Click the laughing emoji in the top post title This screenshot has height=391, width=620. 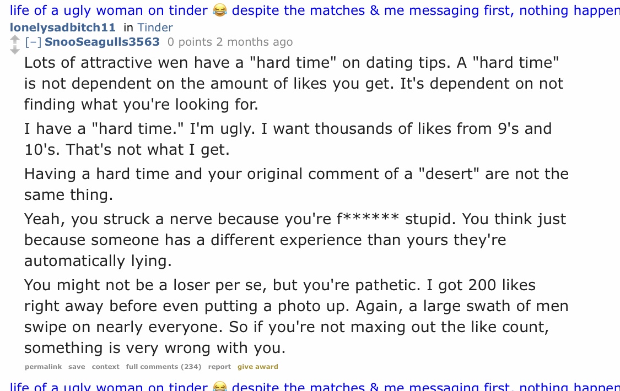point(219,10)
